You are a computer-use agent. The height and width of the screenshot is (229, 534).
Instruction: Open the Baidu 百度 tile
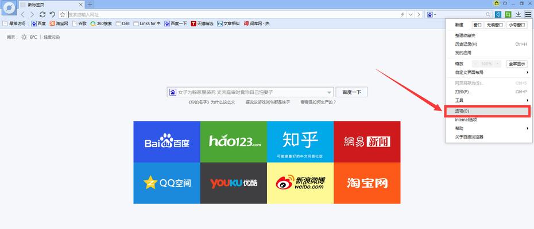[167, 141]
